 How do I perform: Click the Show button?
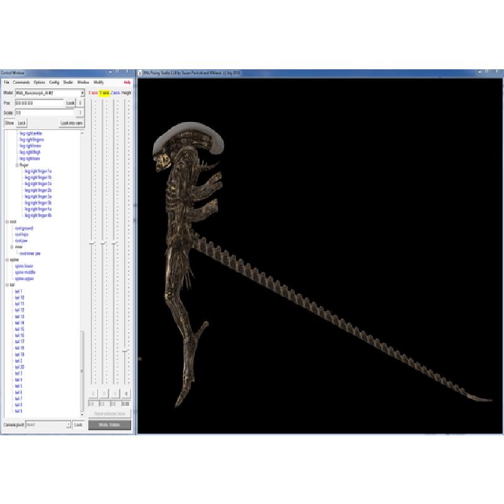[x=9, y=123]
